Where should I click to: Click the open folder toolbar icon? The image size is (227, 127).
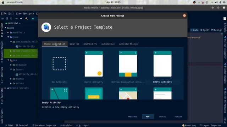tap(2, 18)
